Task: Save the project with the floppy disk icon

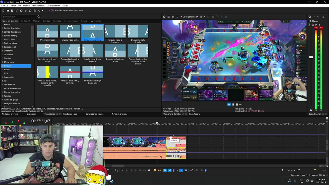Action: [x=12, y=11]
